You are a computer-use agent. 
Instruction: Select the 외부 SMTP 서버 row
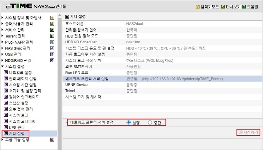(x=162, y=66)
